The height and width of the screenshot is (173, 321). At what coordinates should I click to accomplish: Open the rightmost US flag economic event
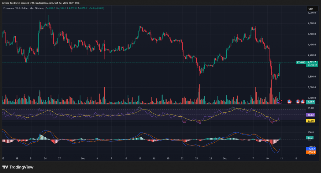pos(303,101)
